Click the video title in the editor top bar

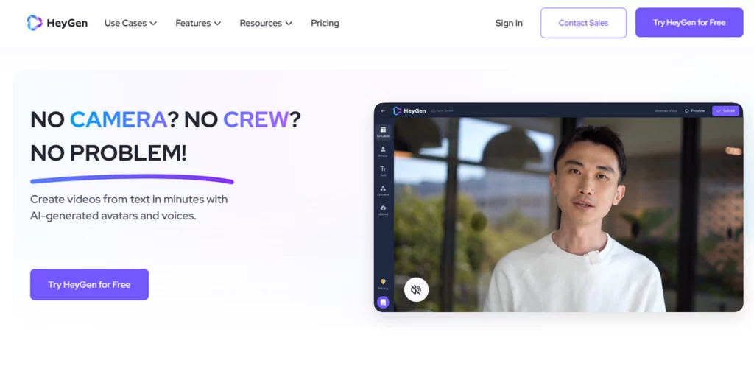pos(666,111)
